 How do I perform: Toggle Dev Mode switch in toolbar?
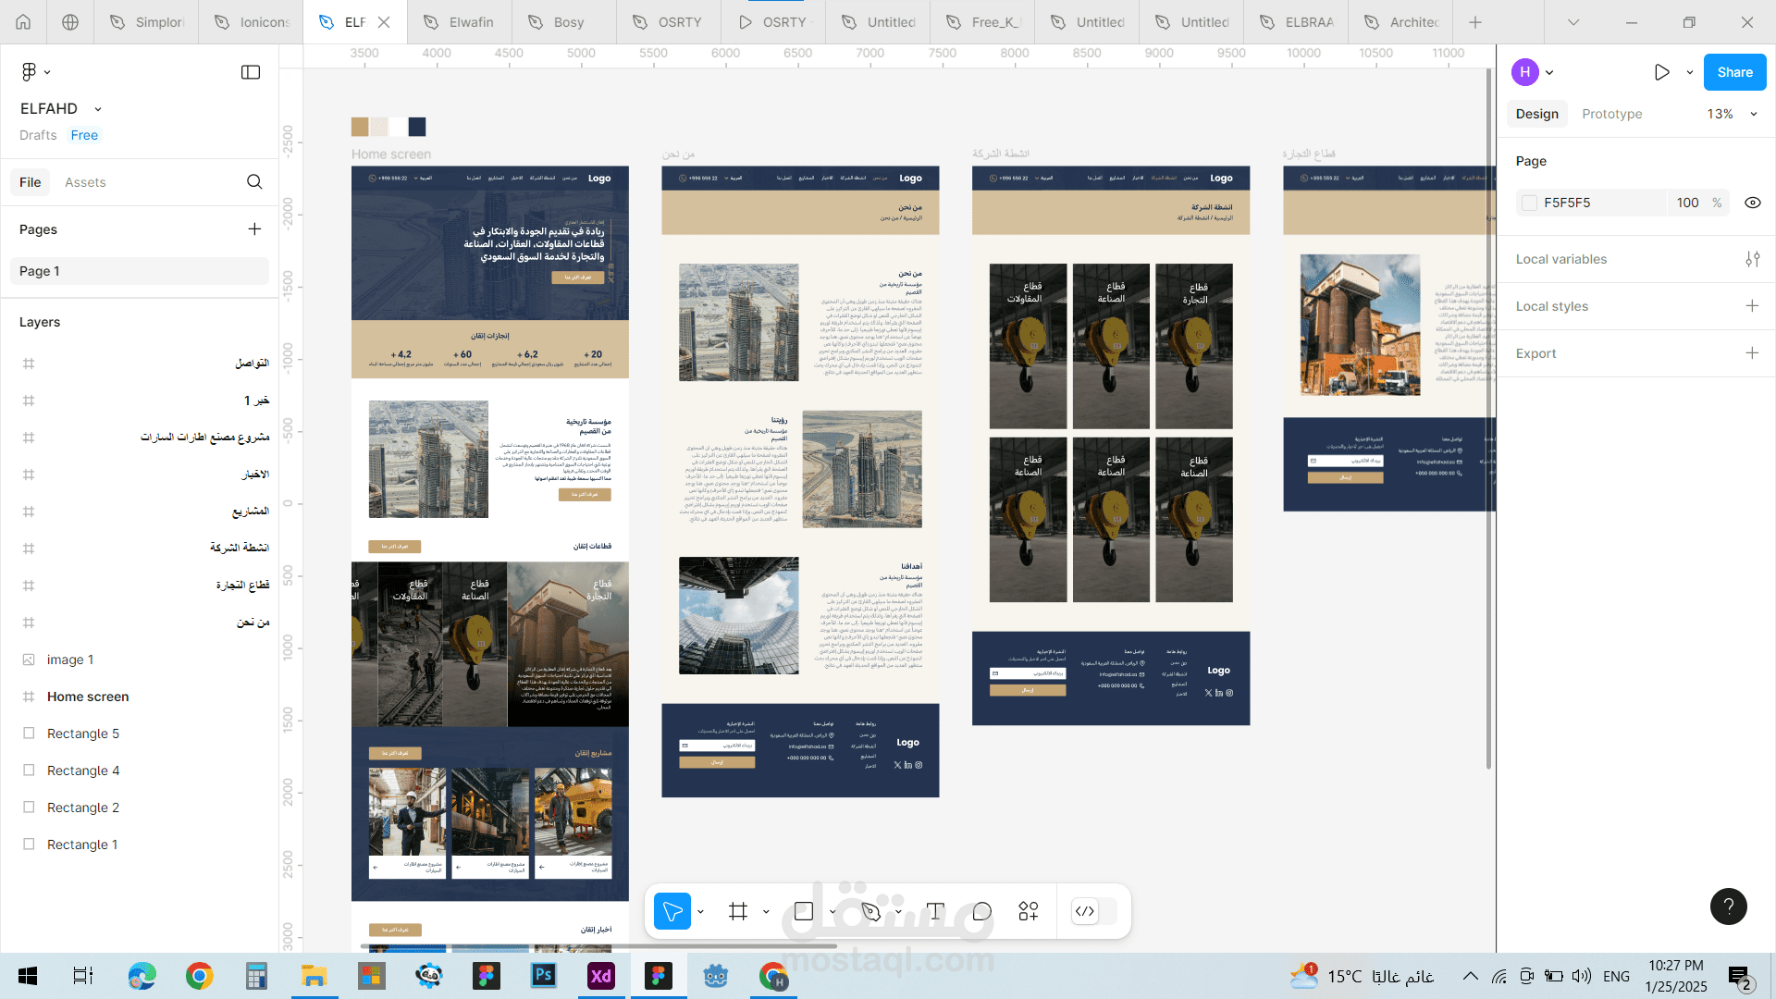click(x=1093, y=912)
